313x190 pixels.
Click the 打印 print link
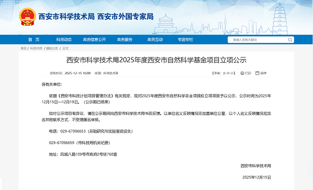click(x=248, y=73)
